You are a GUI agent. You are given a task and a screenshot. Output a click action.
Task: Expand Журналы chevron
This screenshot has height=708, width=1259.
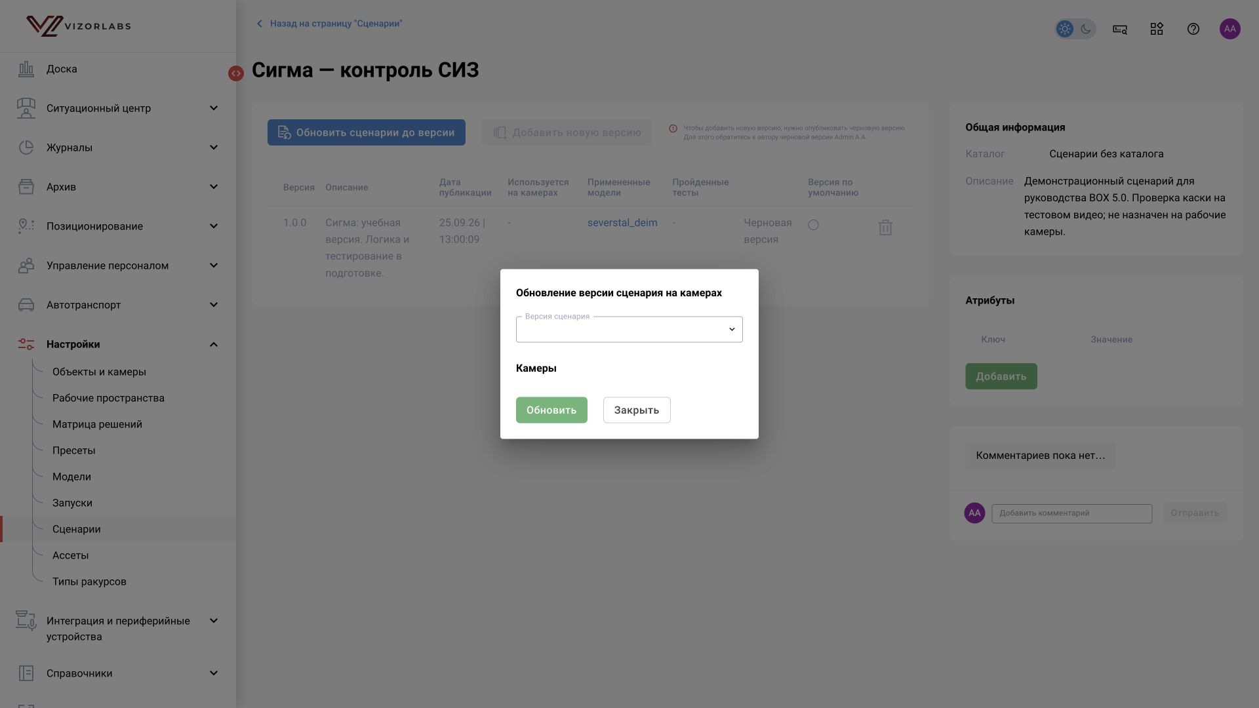pyautogui.click(x=214, y=147)
